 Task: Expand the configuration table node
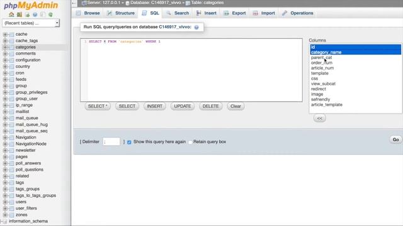5,60
